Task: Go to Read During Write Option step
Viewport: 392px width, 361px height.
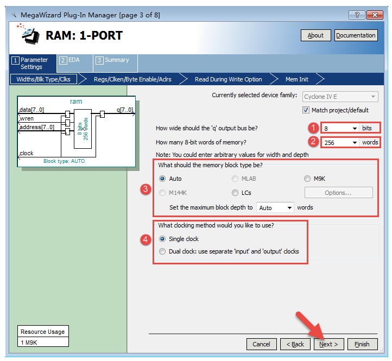Action: [228, 79]
